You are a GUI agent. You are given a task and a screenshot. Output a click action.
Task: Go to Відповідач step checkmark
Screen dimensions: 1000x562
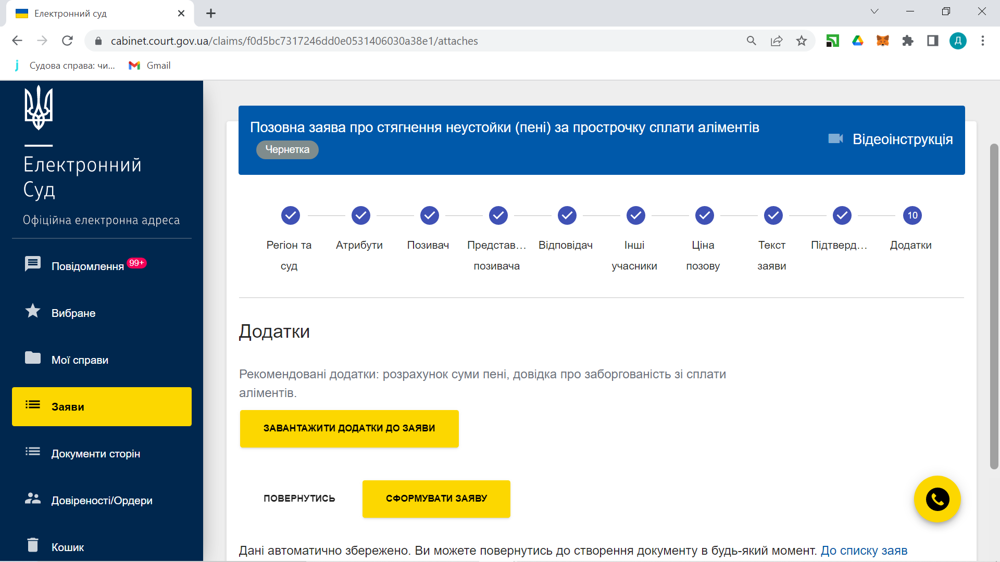click(567, 215)
